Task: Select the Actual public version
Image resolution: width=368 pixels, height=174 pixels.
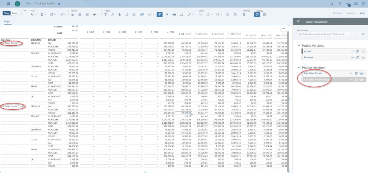Action: click(x=307, y=51)
